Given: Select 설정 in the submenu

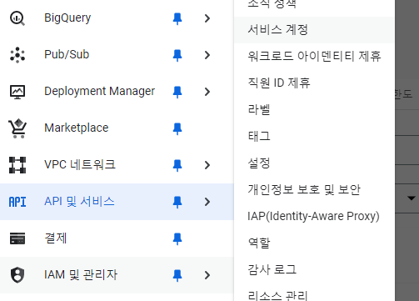Looking at the screenshot, I should click(314, 163).
